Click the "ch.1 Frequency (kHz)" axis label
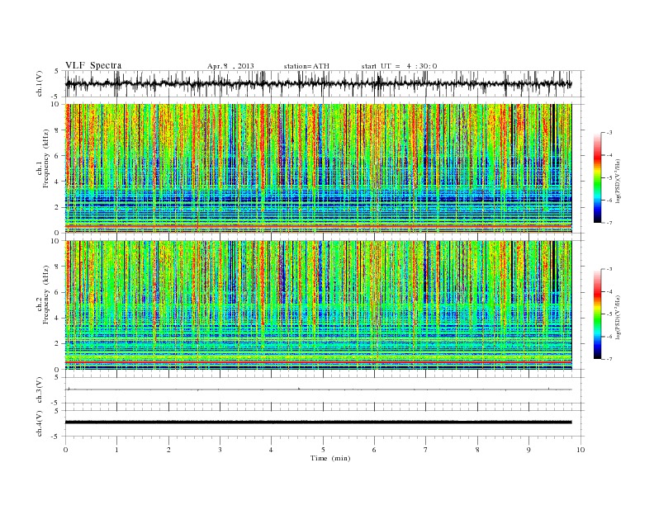654x505 pixels. pyautogui.click(x=43, y=158)
